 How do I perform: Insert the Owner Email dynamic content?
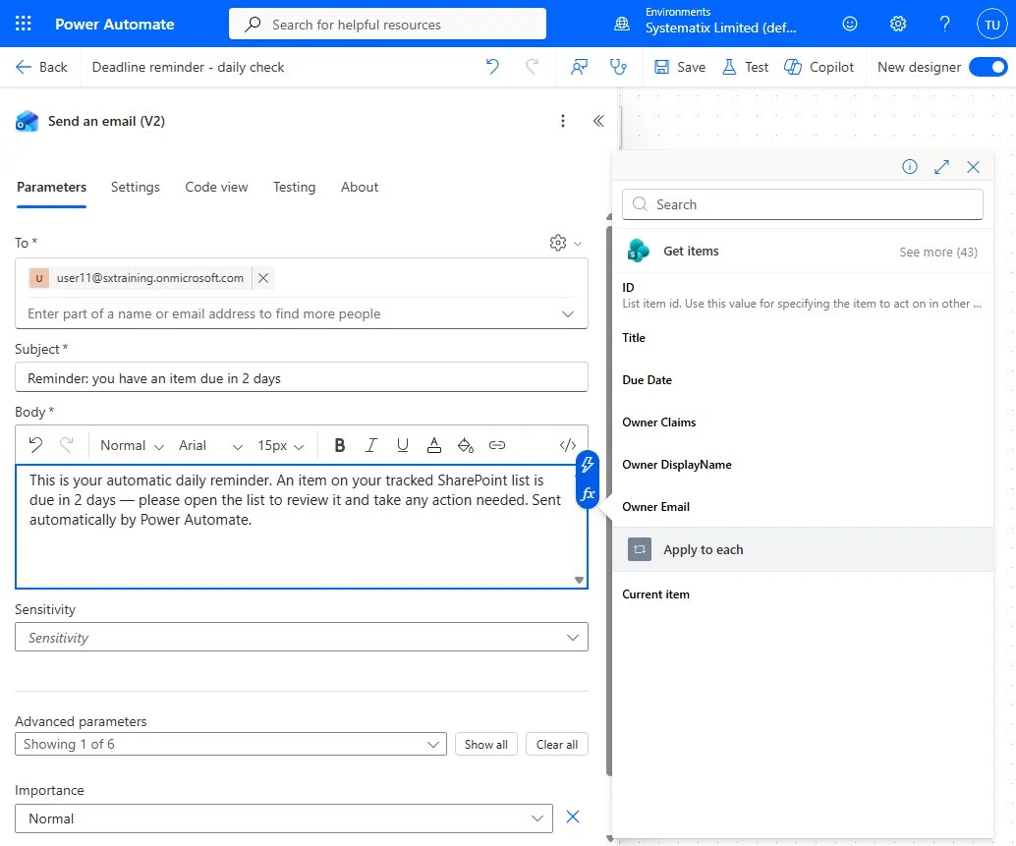click(x=655, y=507)
